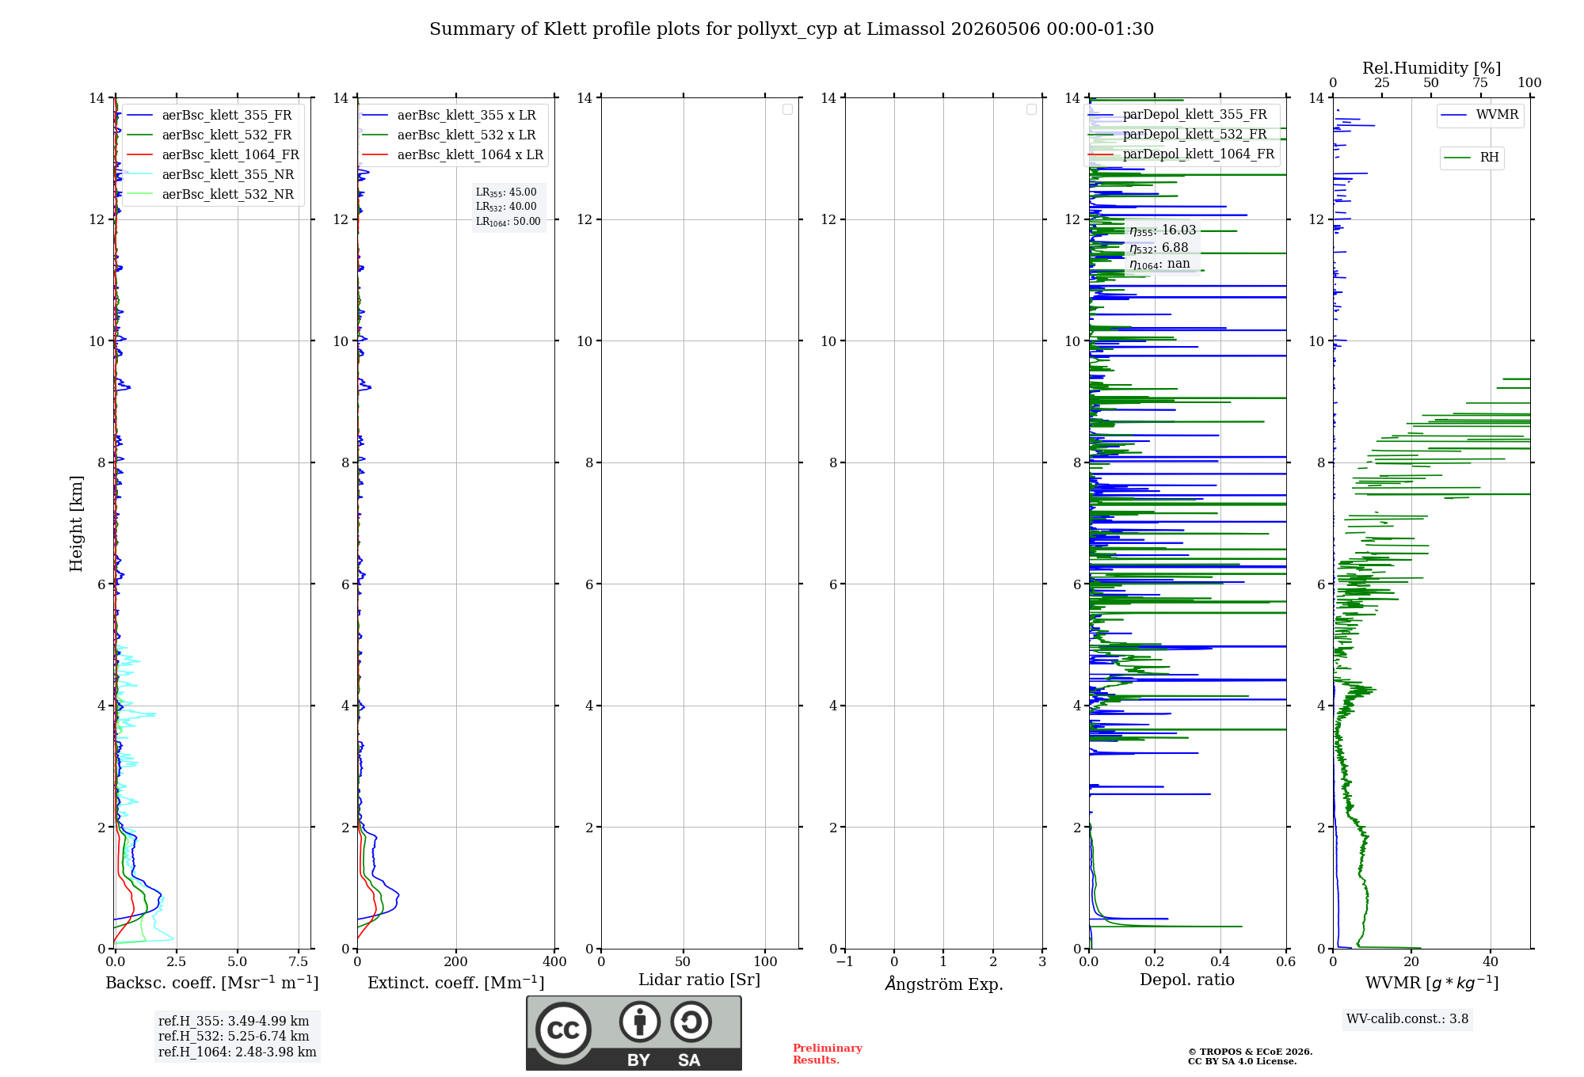
Task: Select legend entry aerBsc_klett_532_NR
Action: point(212,195)
